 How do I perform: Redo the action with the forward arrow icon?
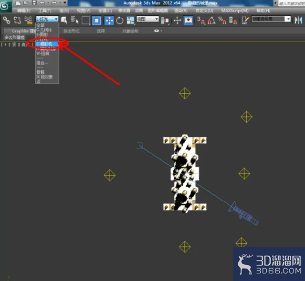pyautogui.click(x=54, y=3)
